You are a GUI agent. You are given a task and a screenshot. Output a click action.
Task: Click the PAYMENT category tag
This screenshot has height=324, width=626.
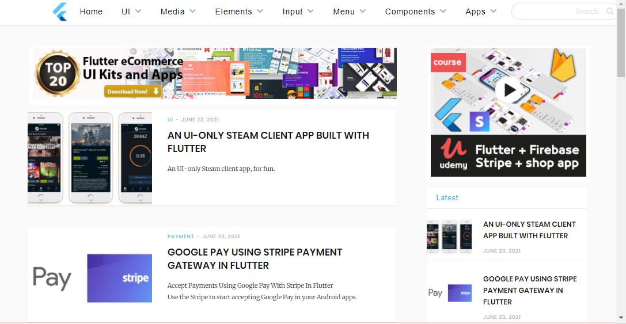(181, 237)
